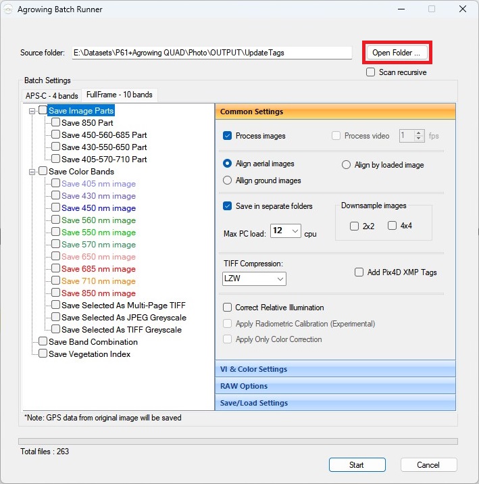The width and height of the screenshot is (479, 484).
Task: Enable Save 550 nm image
Action: click(55, 232)
